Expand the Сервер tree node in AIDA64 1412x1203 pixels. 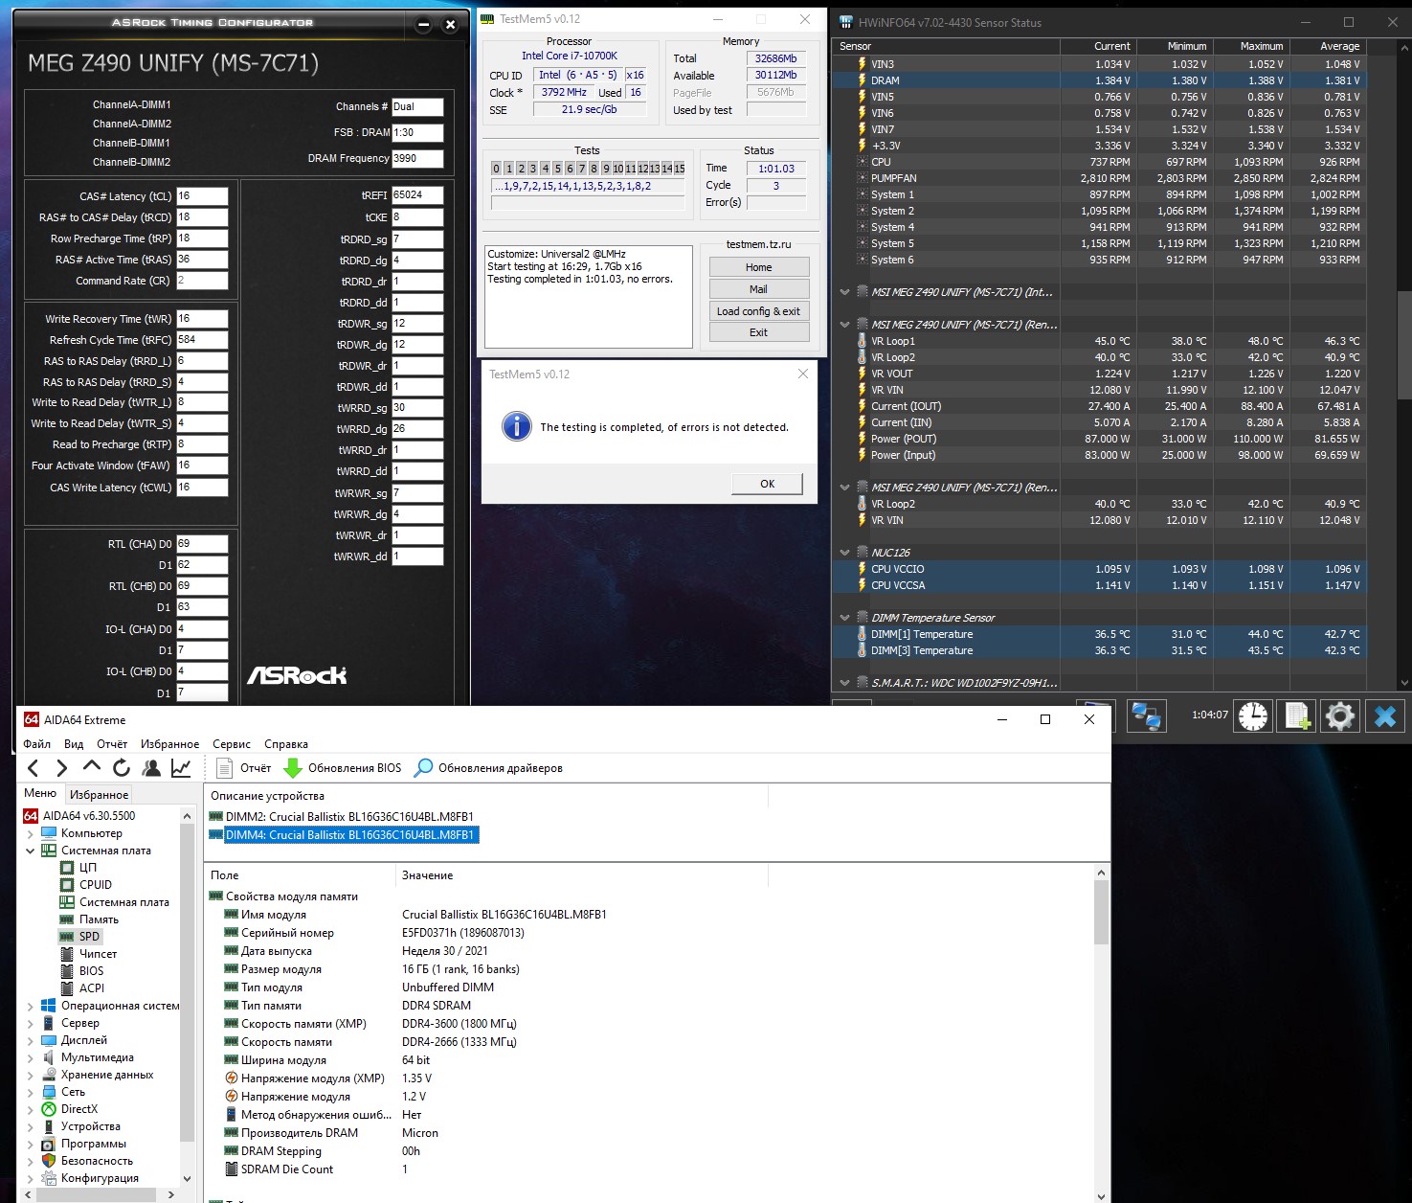pos(31,1023)
